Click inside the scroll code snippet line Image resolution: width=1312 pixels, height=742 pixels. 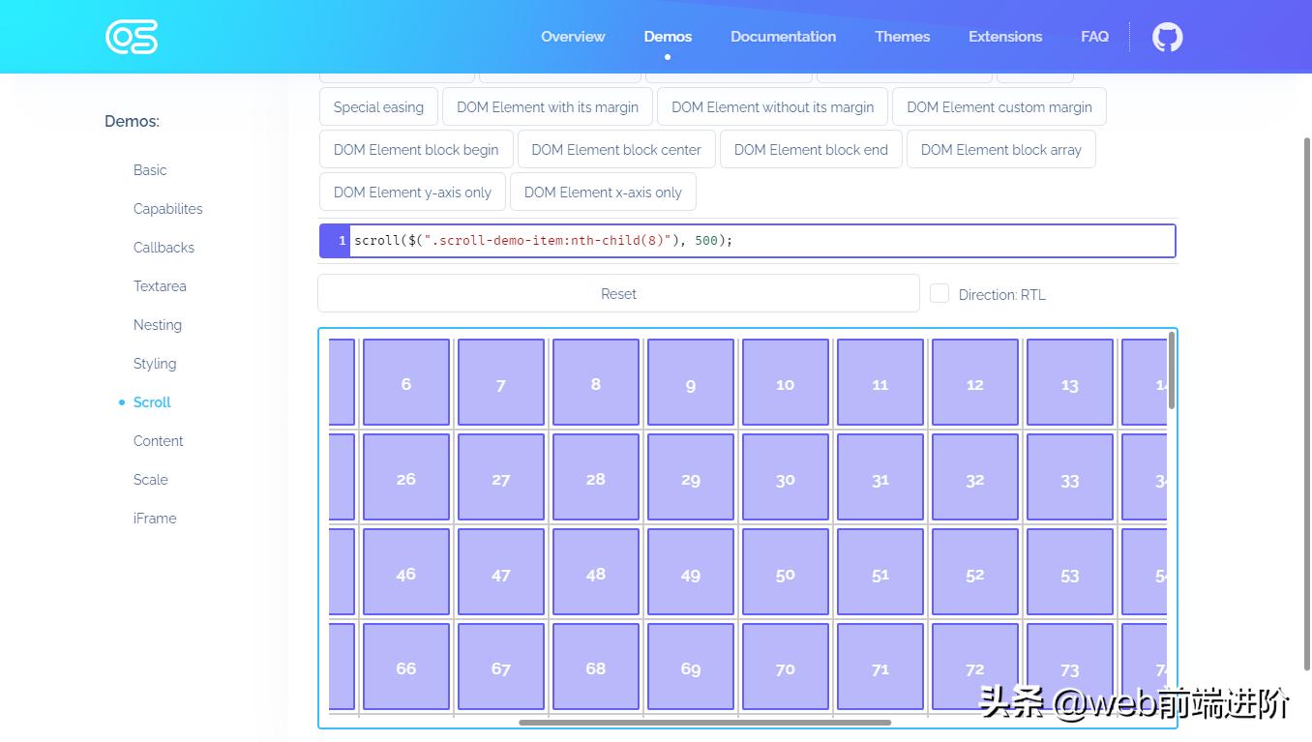(x=542, y=240)
